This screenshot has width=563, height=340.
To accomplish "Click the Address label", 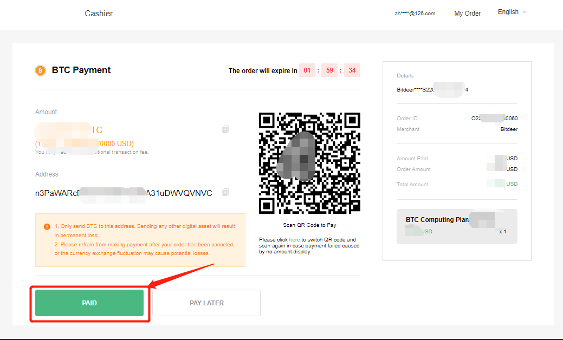I will point(47,174).
